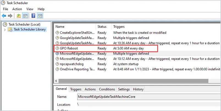
Task: Click the clock icon of OneDrive Reporting task
Action: point(57,69)
